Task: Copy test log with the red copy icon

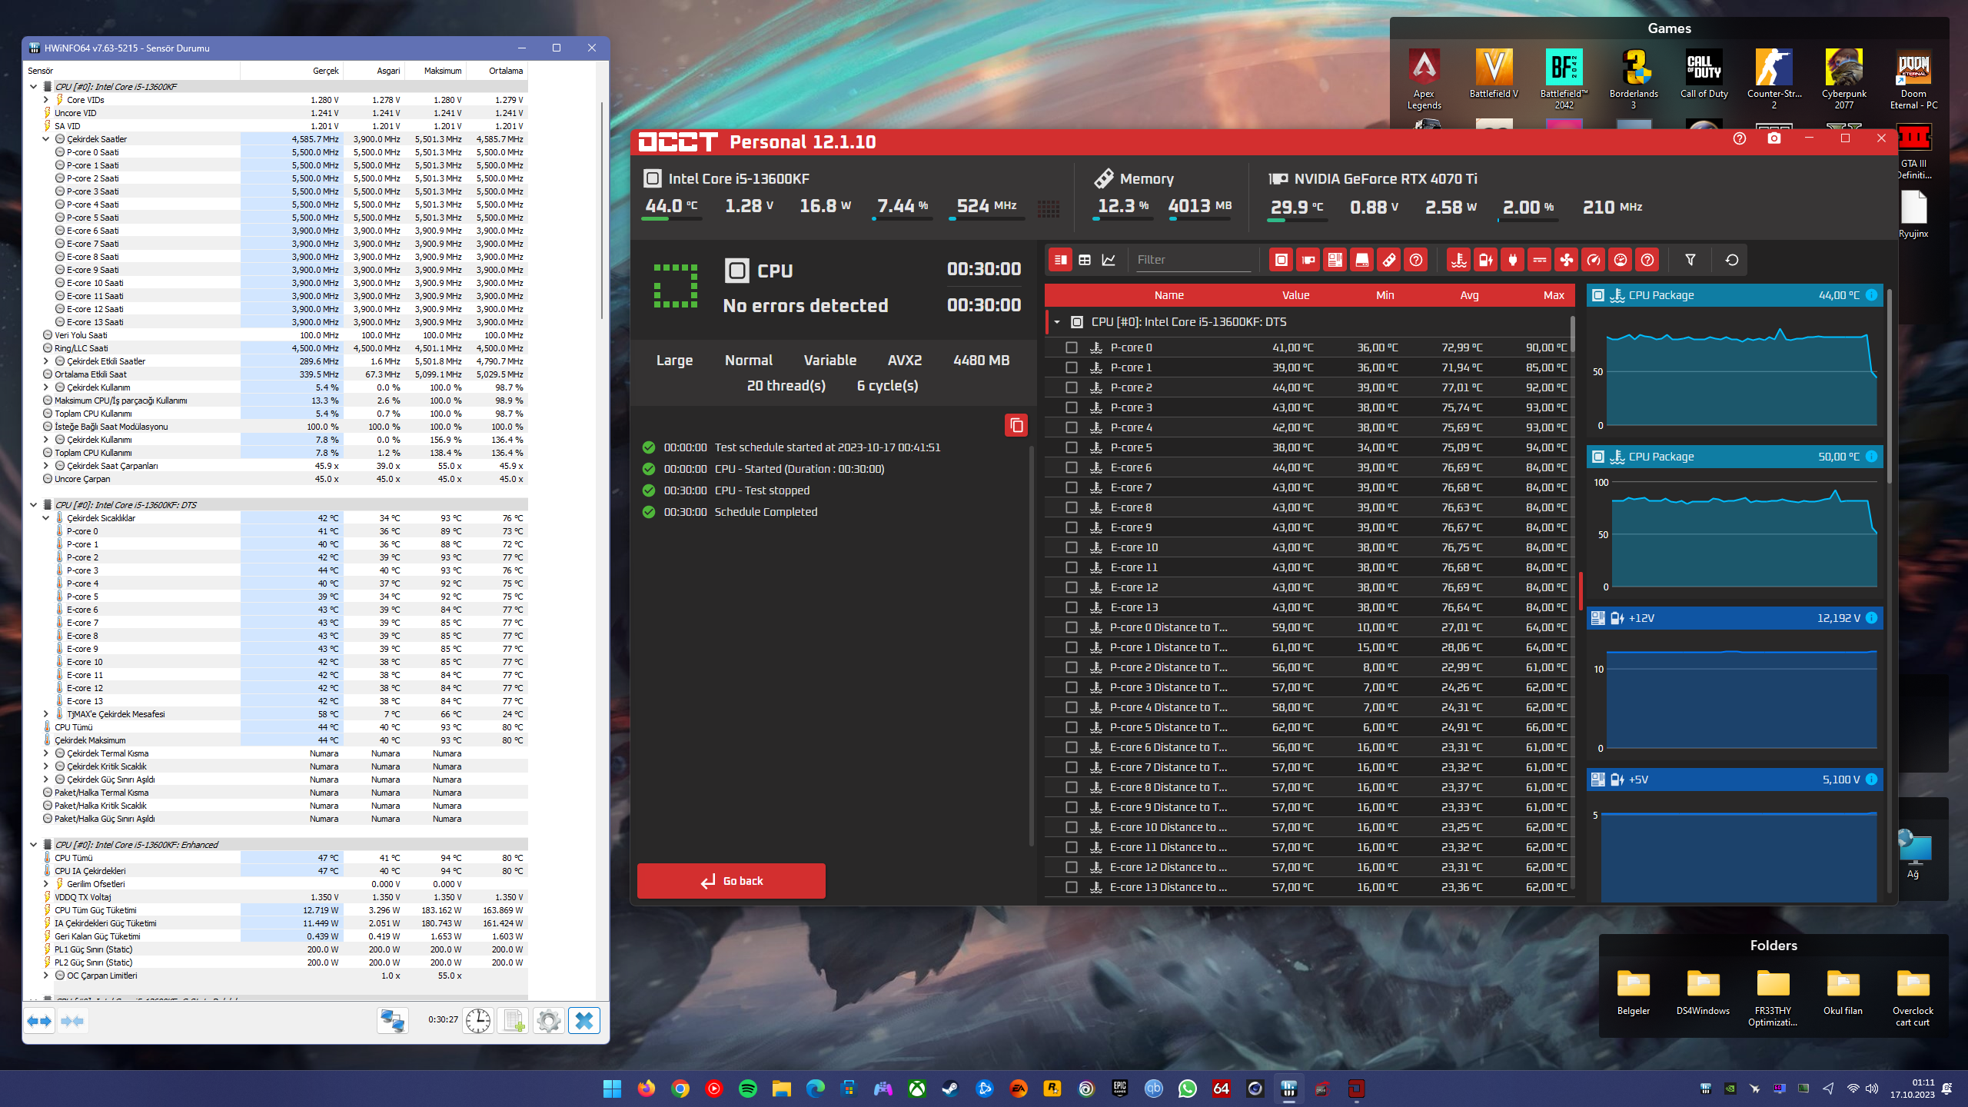Action: [x=1016, y=425]
